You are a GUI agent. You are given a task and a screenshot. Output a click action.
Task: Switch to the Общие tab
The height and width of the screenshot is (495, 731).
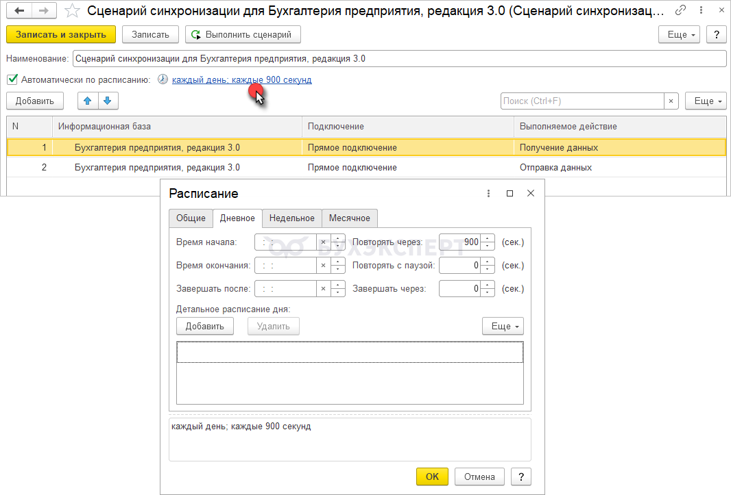[191, 218]
